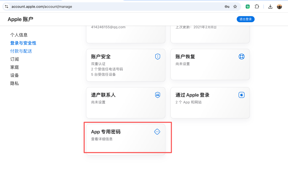This screenshot has height=174, width=288.
Task: Click the site information icon in address bar
Action: pos(7,7)
